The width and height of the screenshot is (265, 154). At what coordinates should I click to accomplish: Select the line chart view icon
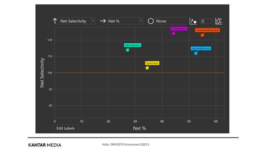point(219,21)
